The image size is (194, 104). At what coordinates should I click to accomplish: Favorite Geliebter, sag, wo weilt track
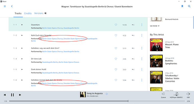coord(116,48)
